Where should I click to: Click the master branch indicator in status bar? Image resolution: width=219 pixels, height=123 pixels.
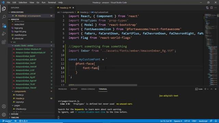tap(7, 121)
